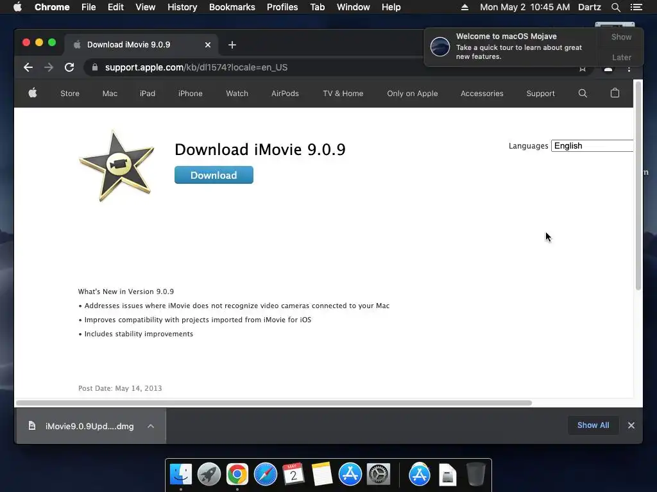The height and width of the screenshot is (492, 657).
Task: Click the browser forward arrow
Action: tap(49, 67)
